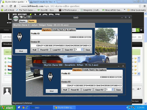The height and width of the screenshot is (110, 147).
Task: Click the Mod button in Save 3 window
Action: coord(21,51)
